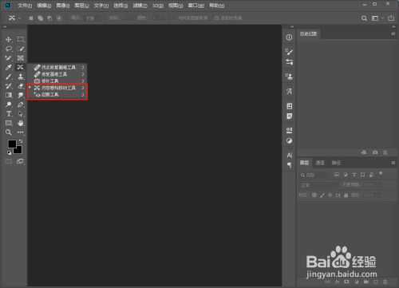
Task: Select the Zoom tool
Action: tap(9, 132)
